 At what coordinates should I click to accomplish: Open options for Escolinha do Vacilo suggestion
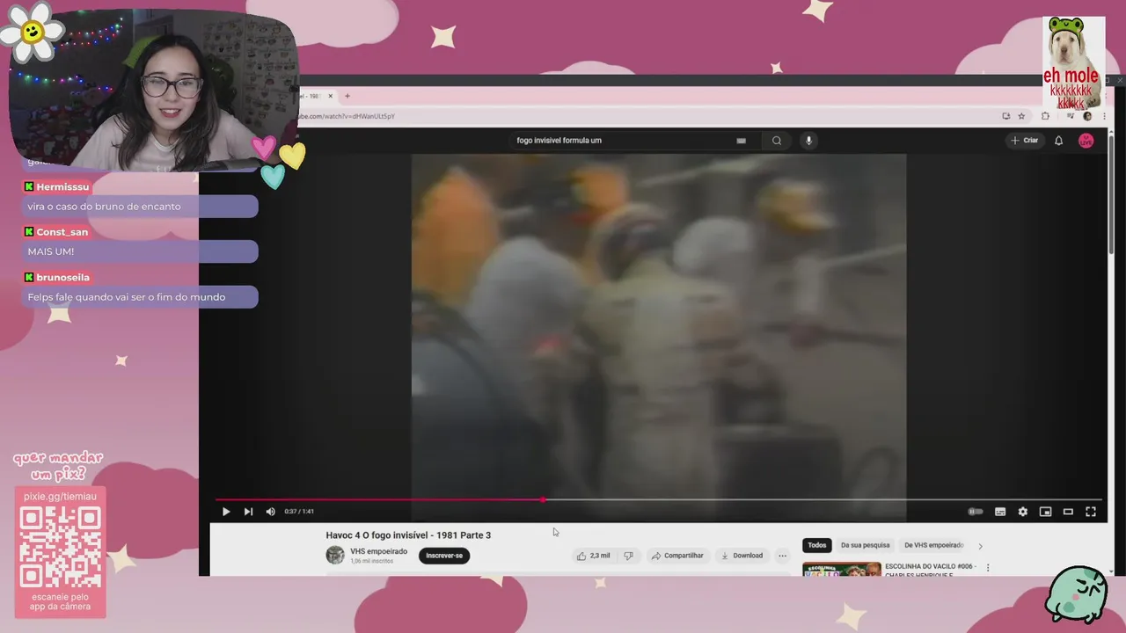point(988,568)
